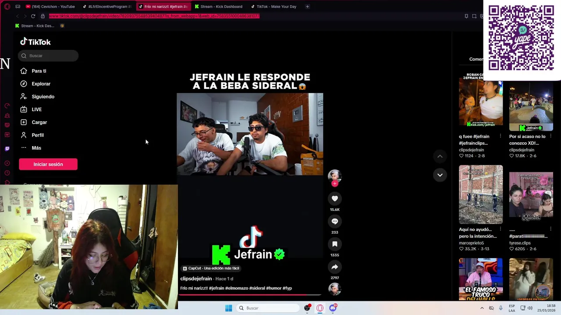Save the video with the bookmark icon
Image resolution: width=561 pixels, height=315 pixels.
[x=335, y=244]
